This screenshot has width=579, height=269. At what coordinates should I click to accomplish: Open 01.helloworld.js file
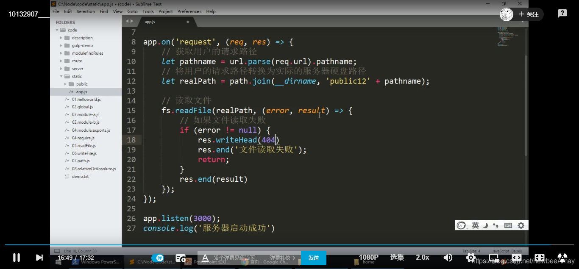pyautogui.click(x=86, y=99)
